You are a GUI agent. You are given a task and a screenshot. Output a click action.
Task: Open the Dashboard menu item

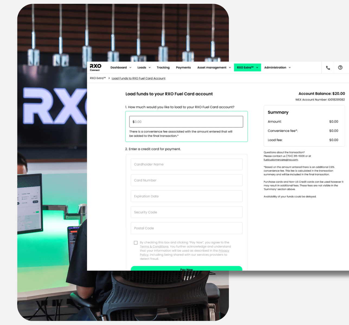(119, 67)
